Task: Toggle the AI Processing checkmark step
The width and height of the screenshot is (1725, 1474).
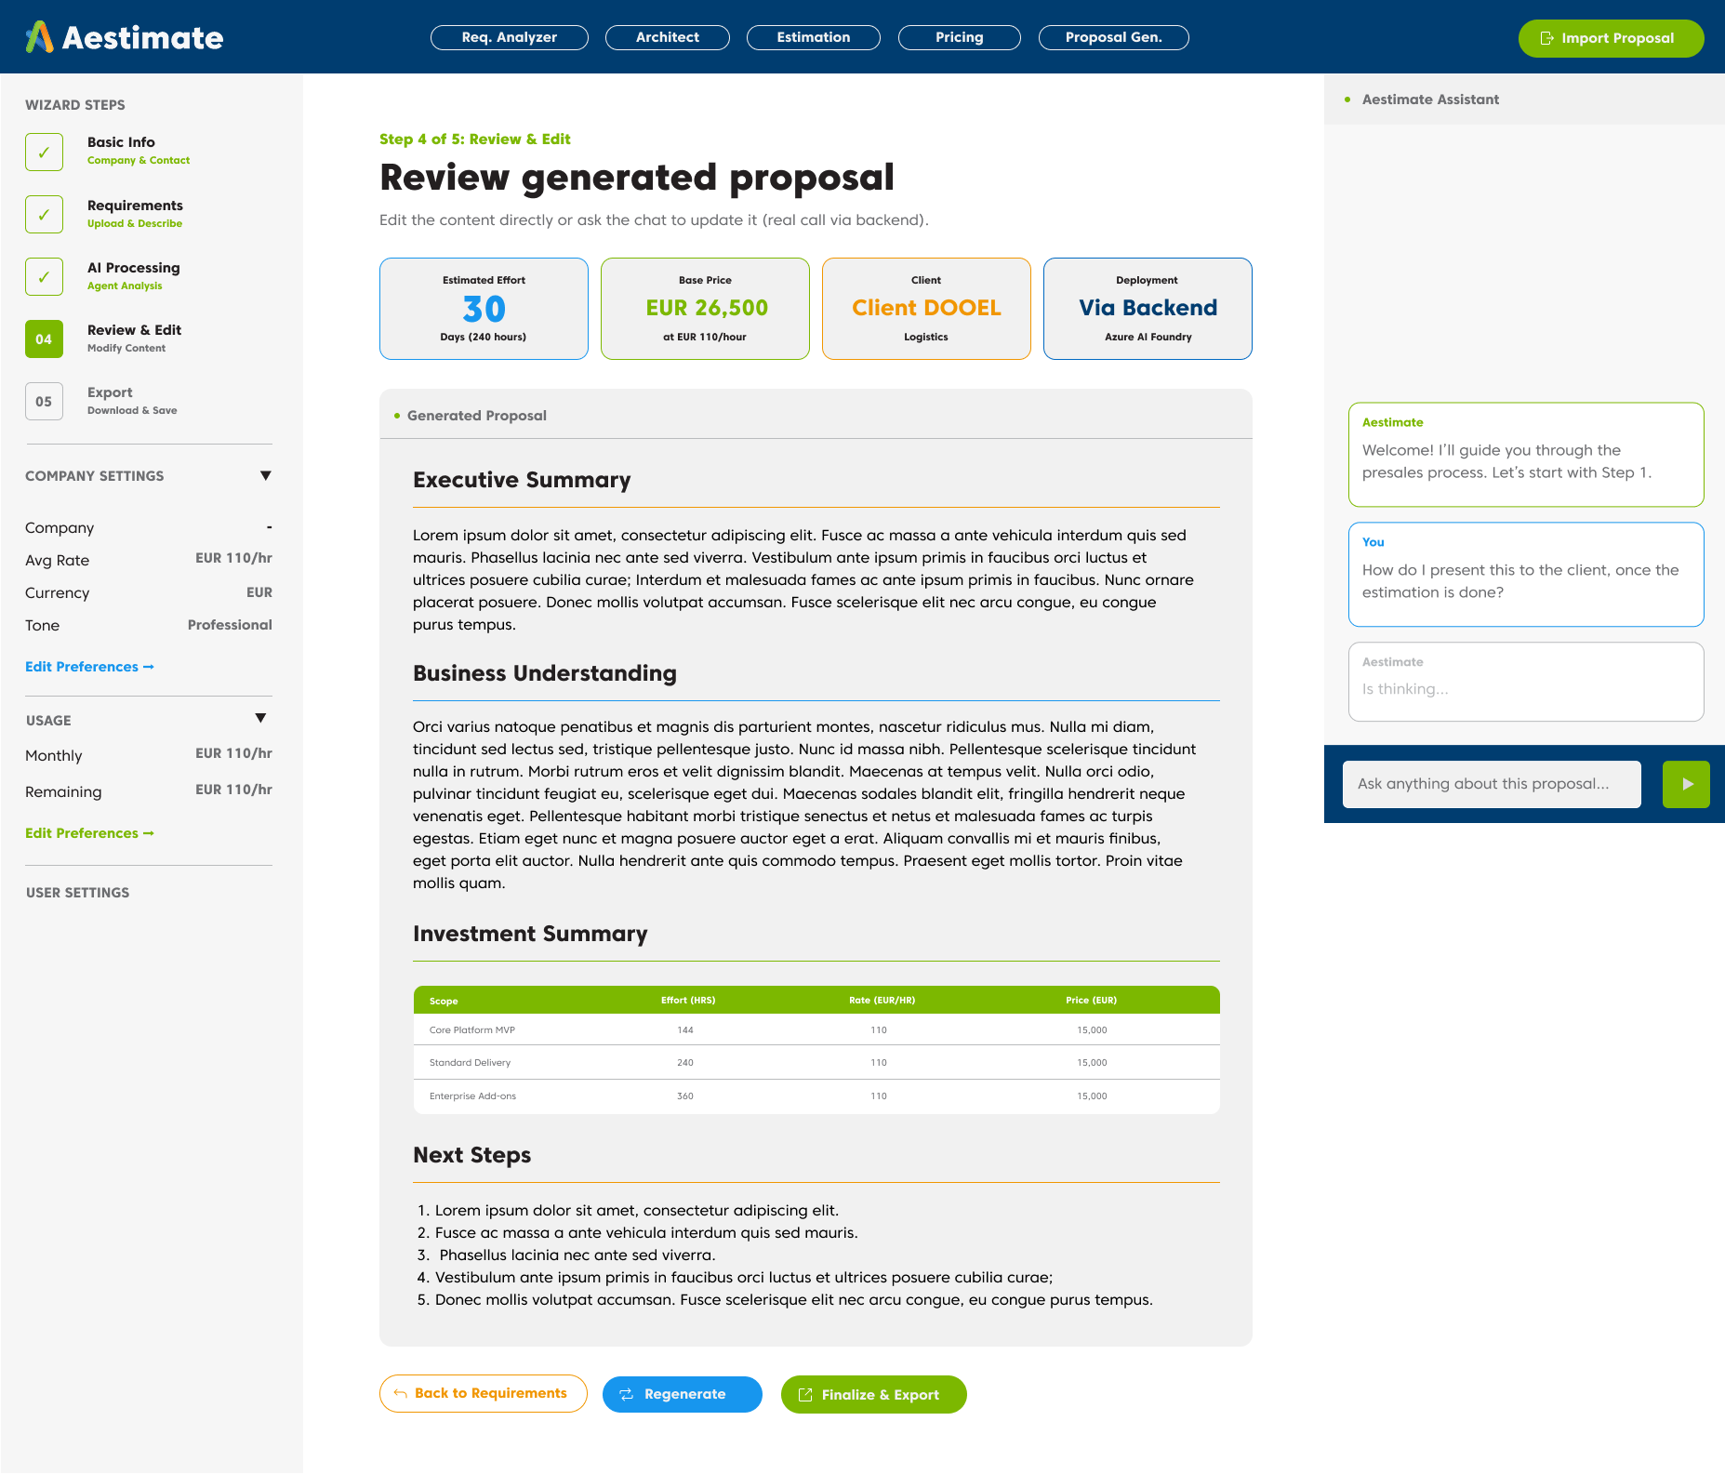Action: pyautogui.click(x=44, y=276)
